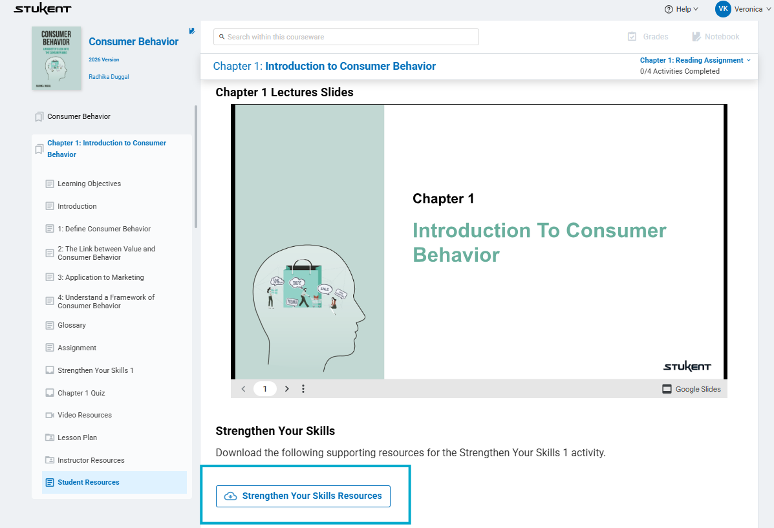
Task: Expand Chapter 1: Reading Assignment dropdown
Action: (x=695, y=60)
